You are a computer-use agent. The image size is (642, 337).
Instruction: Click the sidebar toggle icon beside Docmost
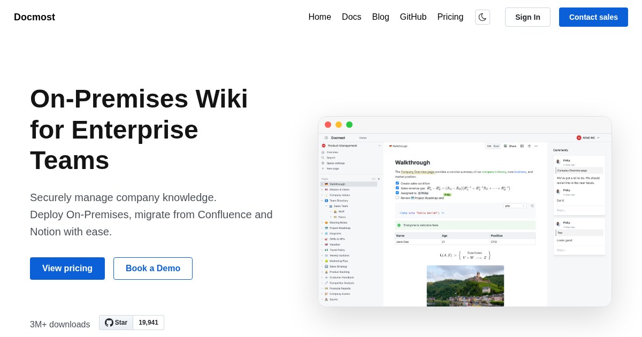point(326,137)
